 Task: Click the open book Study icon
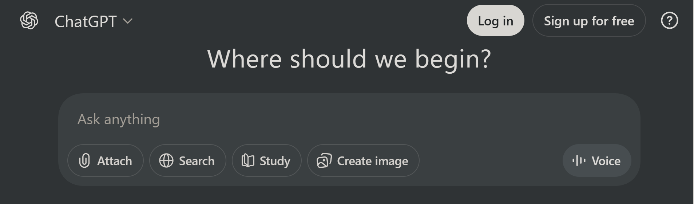(x=248, y=160)
